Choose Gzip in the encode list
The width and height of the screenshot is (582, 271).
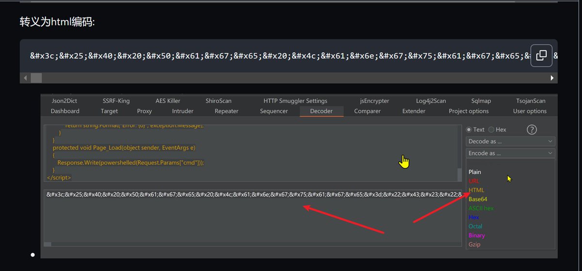(474, 244)
